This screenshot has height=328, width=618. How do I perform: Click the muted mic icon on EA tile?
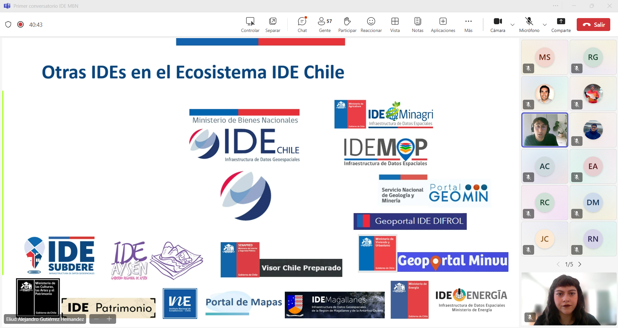577,177
